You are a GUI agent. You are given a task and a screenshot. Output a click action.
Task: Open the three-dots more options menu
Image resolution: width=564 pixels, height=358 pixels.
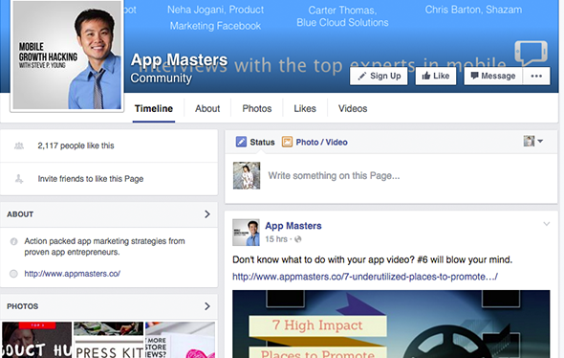536,76
